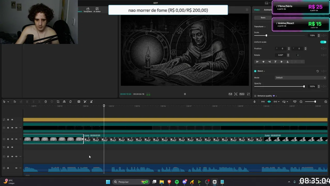This screenshot has width=330, height=186.
Task: Click the fullscreen preview icon
Action: point(248,94)
